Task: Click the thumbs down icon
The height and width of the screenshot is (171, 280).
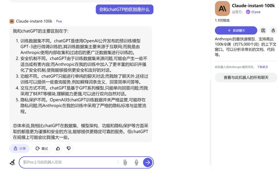Action: 68,148
